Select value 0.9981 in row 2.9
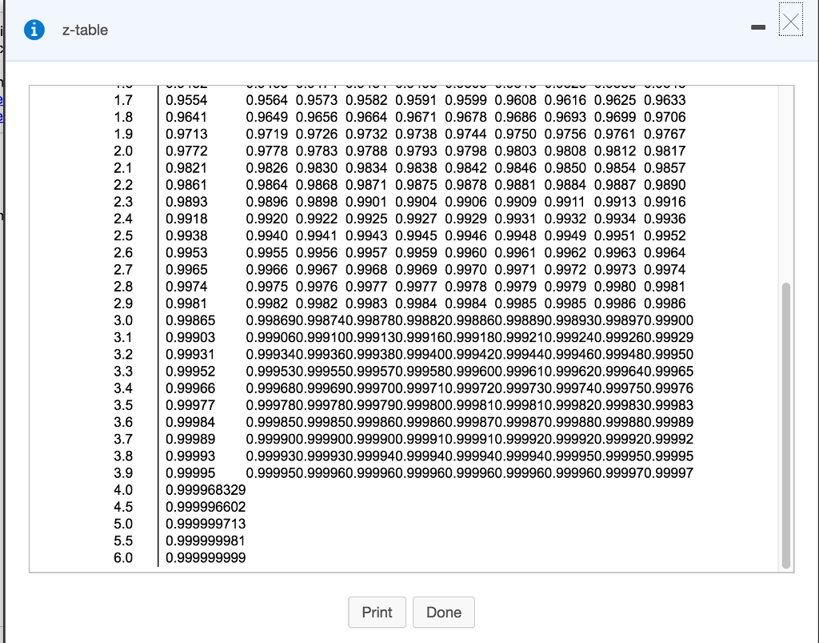 (x=186, y=303)
